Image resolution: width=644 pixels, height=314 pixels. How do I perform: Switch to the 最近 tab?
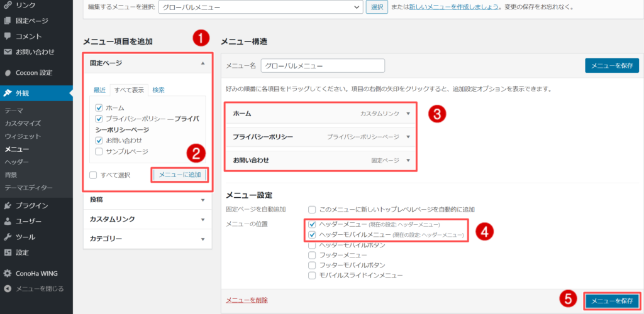[x=100, y=90]
